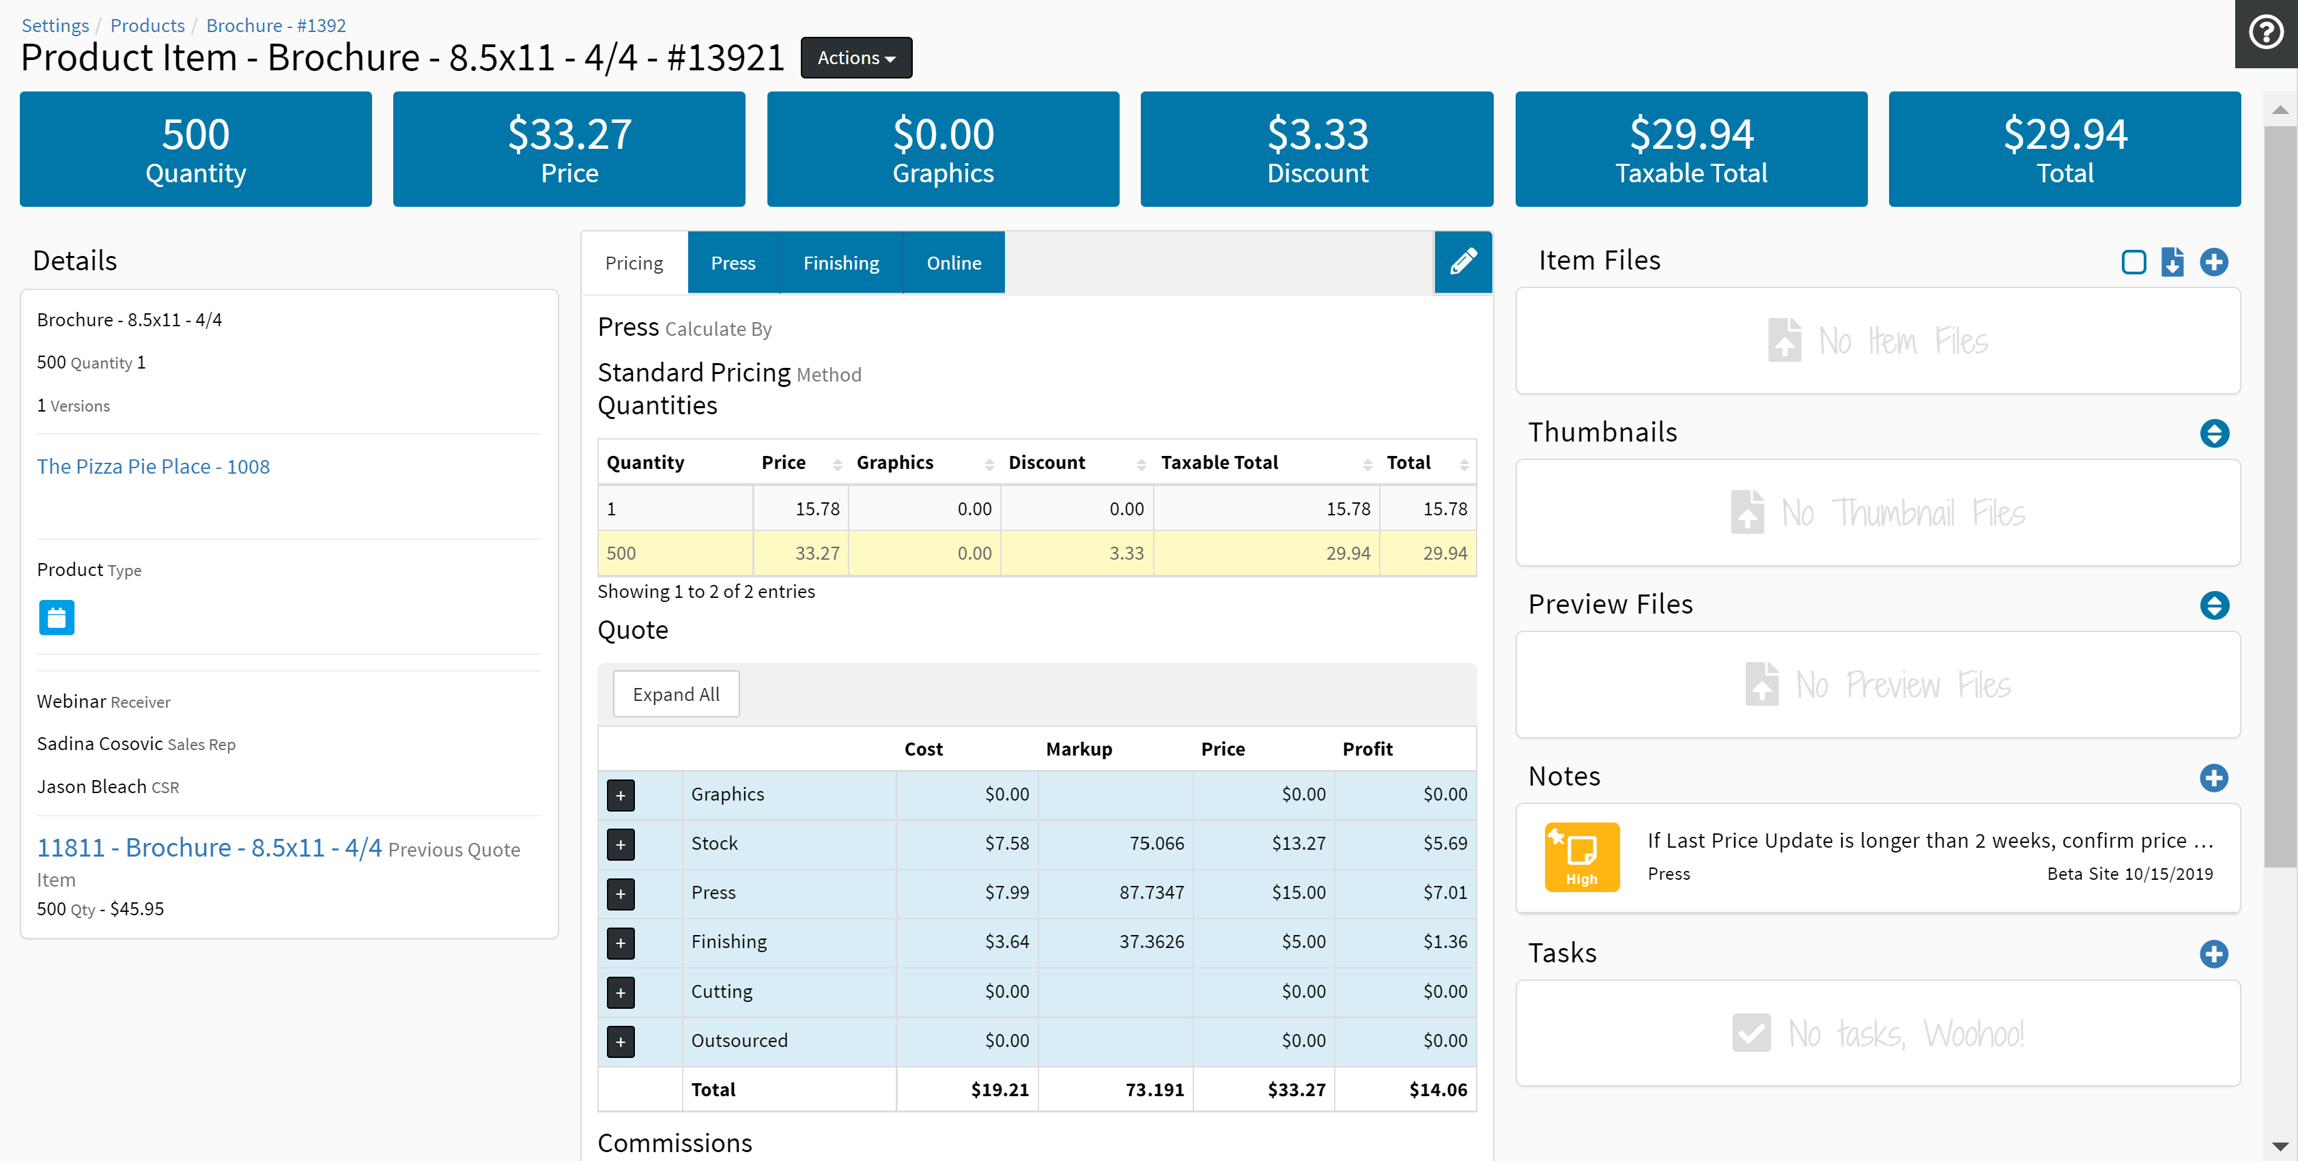The height and width of the screenshot is (1161, 2298).
Task: Open The Pizza Pie Place customer link
Action: (152, 466)
